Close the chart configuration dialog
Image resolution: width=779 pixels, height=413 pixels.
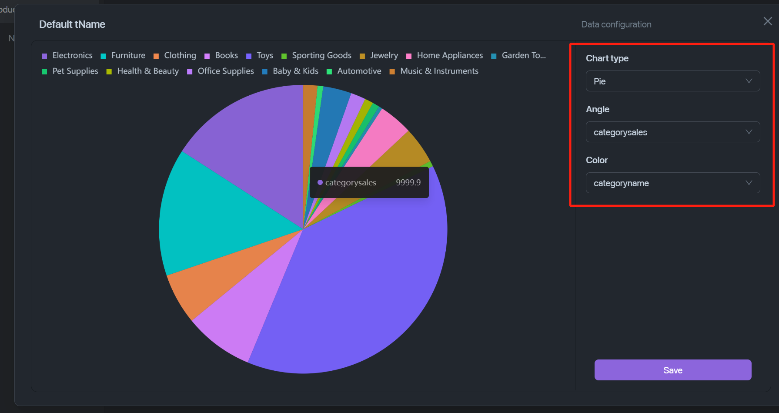[x=768, y=21]
